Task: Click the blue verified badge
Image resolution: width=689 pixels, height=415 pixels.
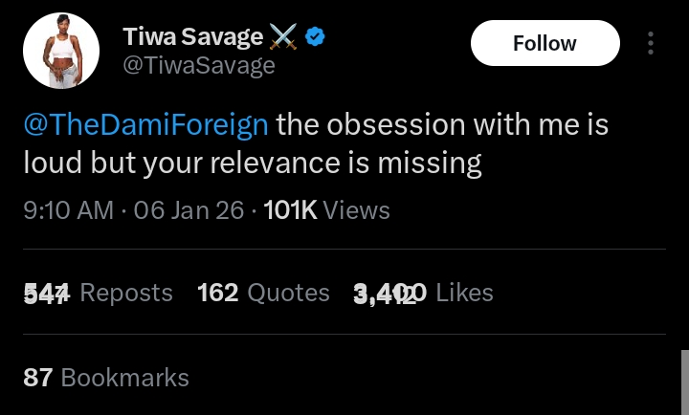Action: tap(316, 37)
